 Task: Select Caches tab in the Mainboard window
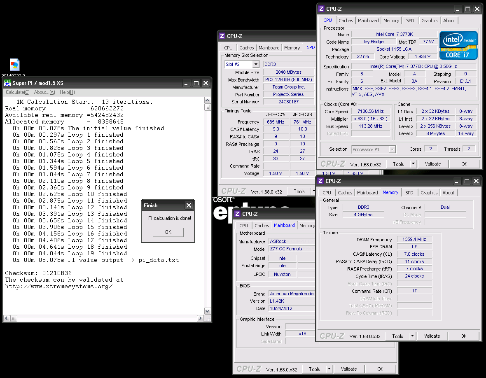click(262, 226)
